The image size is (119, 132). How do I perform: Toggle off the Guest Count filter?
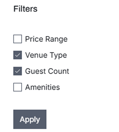coord(17,71)
